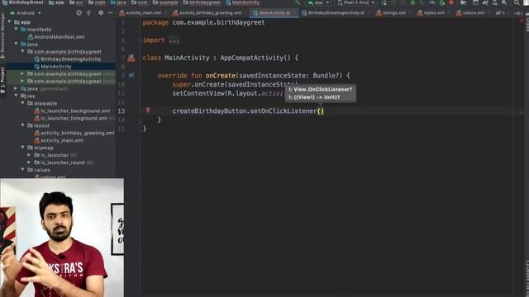Click the example folder in breadcrumb bar
This screenshot has height=297, width=529.
[164, 2]
